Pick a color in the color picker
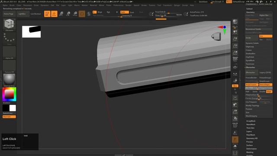 [x=10, y=94]
